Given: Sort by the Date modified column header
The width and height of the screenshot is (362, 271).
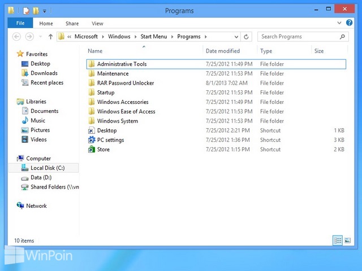Looking at the screenshot, I should coord(223,51).
